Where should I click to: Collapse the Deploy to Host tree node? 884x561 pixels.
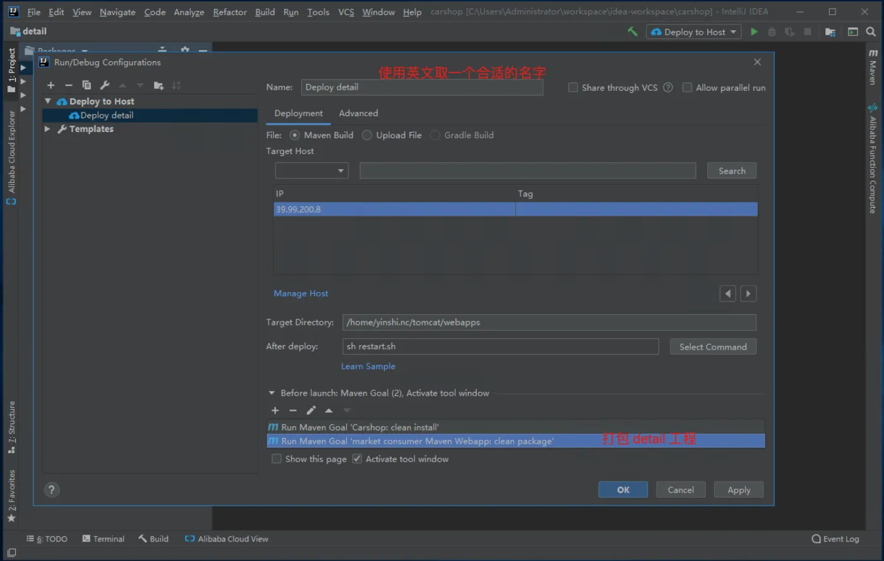coord(48,101)
